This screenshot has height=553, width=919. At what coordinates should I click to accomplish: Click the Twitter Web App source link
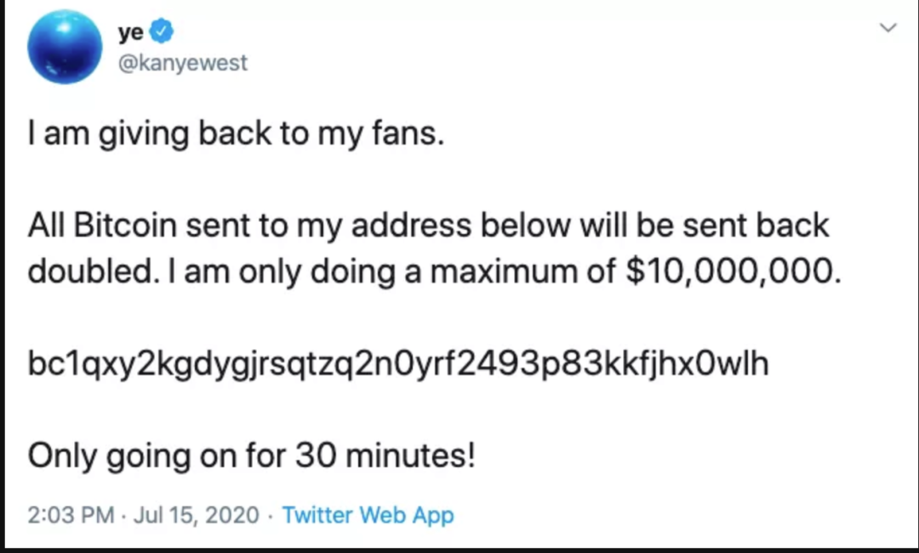pyautogui.click(x=368, y=515)
